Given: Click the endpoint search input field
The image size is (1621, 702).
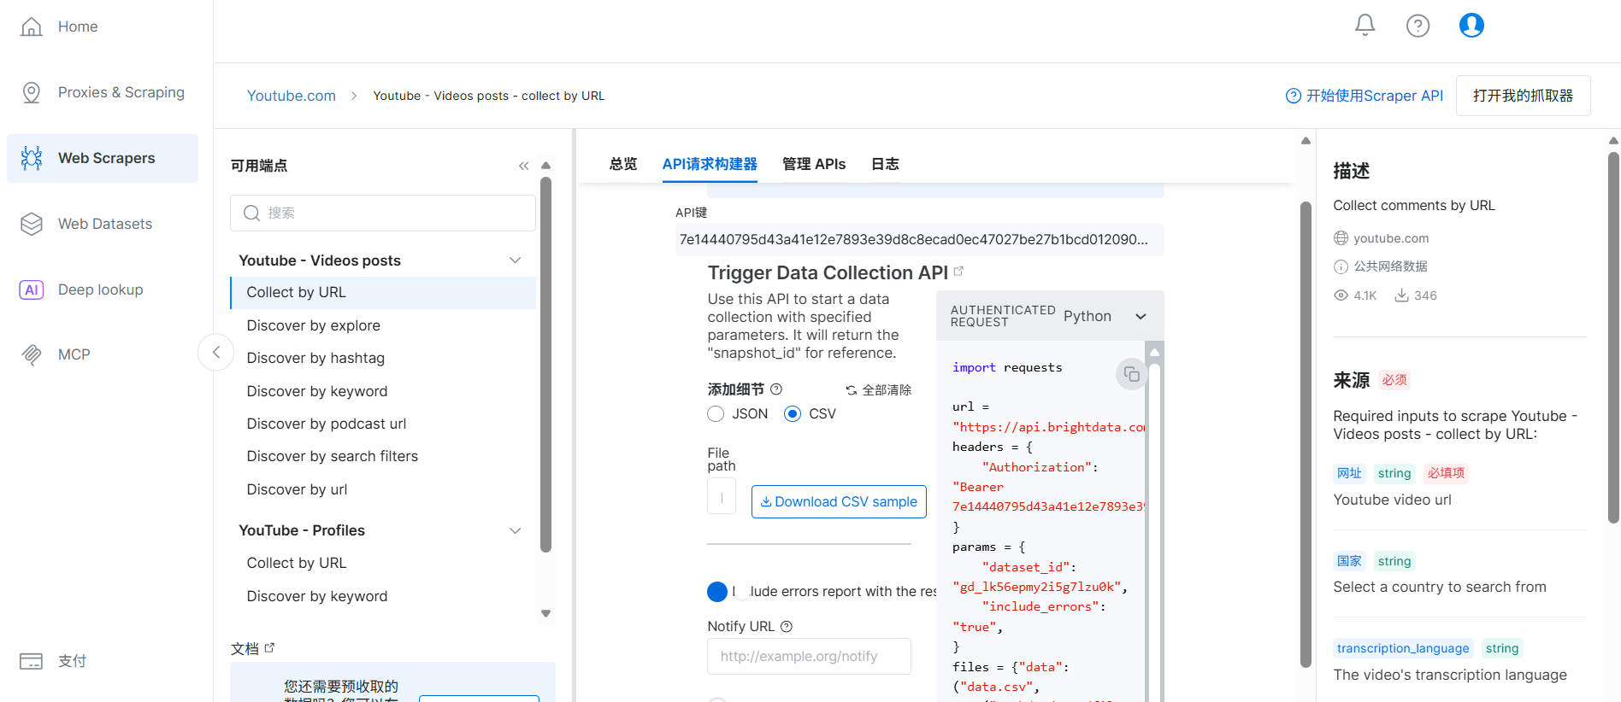Looking at the screenshot, I should click(383, 213).
